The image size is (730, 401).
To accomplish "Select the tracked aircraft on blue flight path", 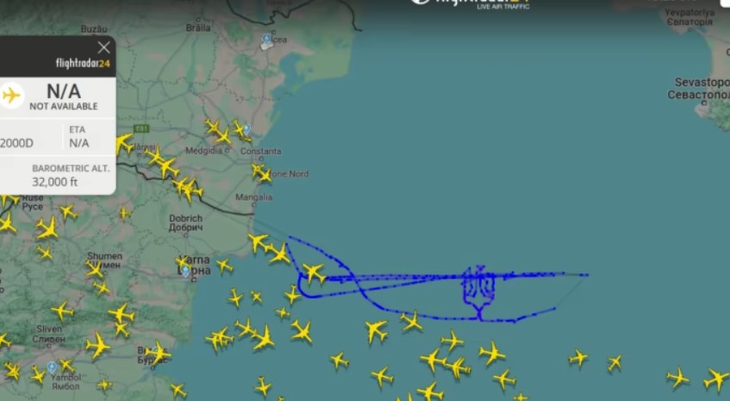I will coord(314,272).
